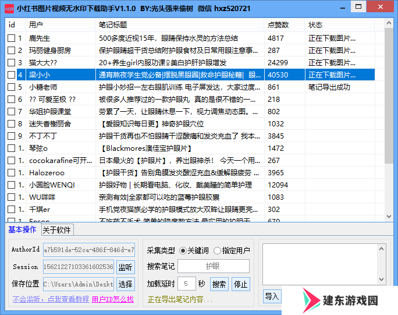Select the note 【爱眼知识每日更】神奇护眼穴位
This screenshot has height=315, width=398.
(x=151, y=123)
